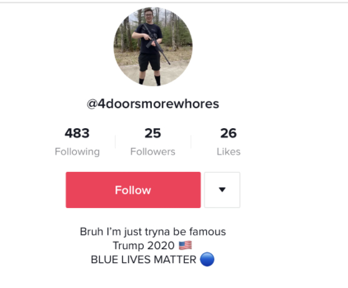Click the black triangle caret icon
348x288 pixels.
pyautogui.click(x=222, y=189)
